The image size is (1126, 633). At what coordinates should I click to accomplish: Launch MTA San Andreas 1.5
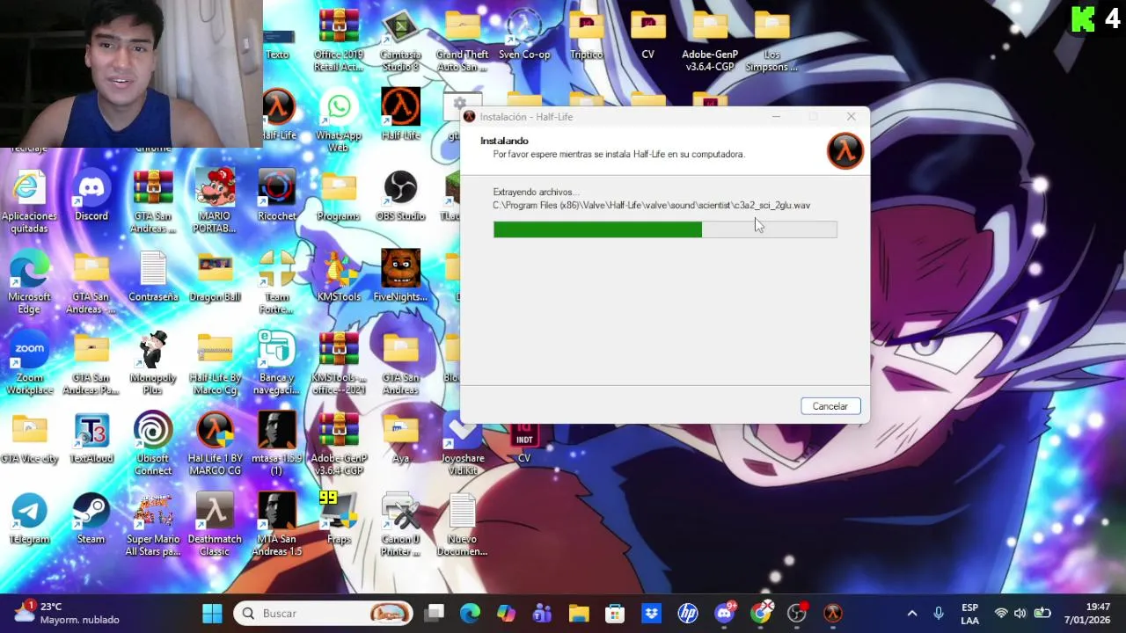277,526
